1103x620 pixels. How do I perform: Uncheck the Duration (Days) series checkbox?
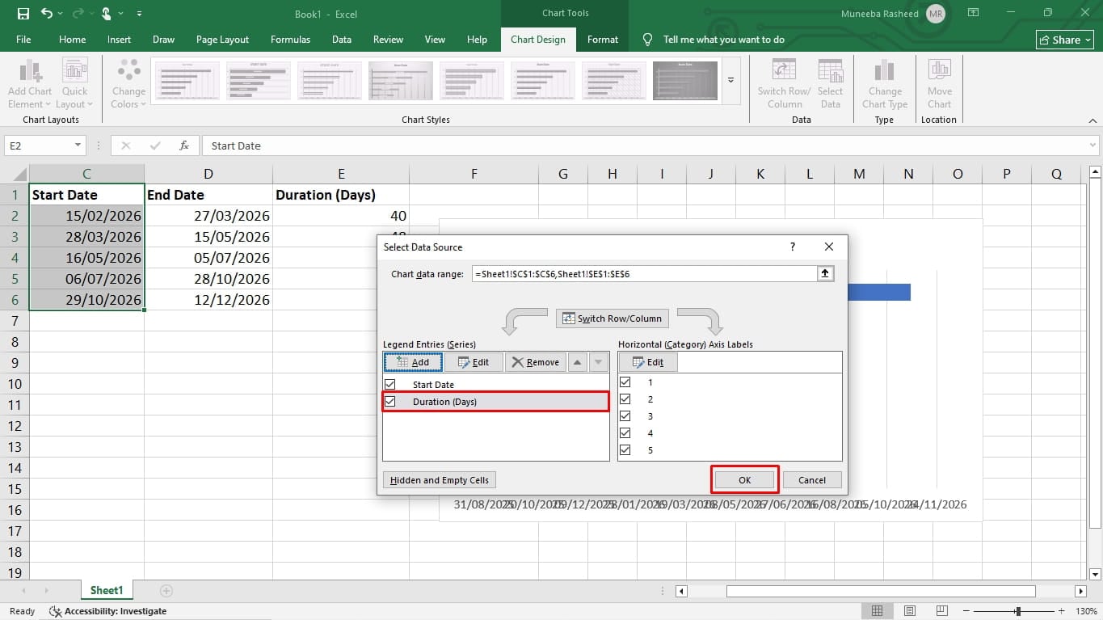pos(390,402)
